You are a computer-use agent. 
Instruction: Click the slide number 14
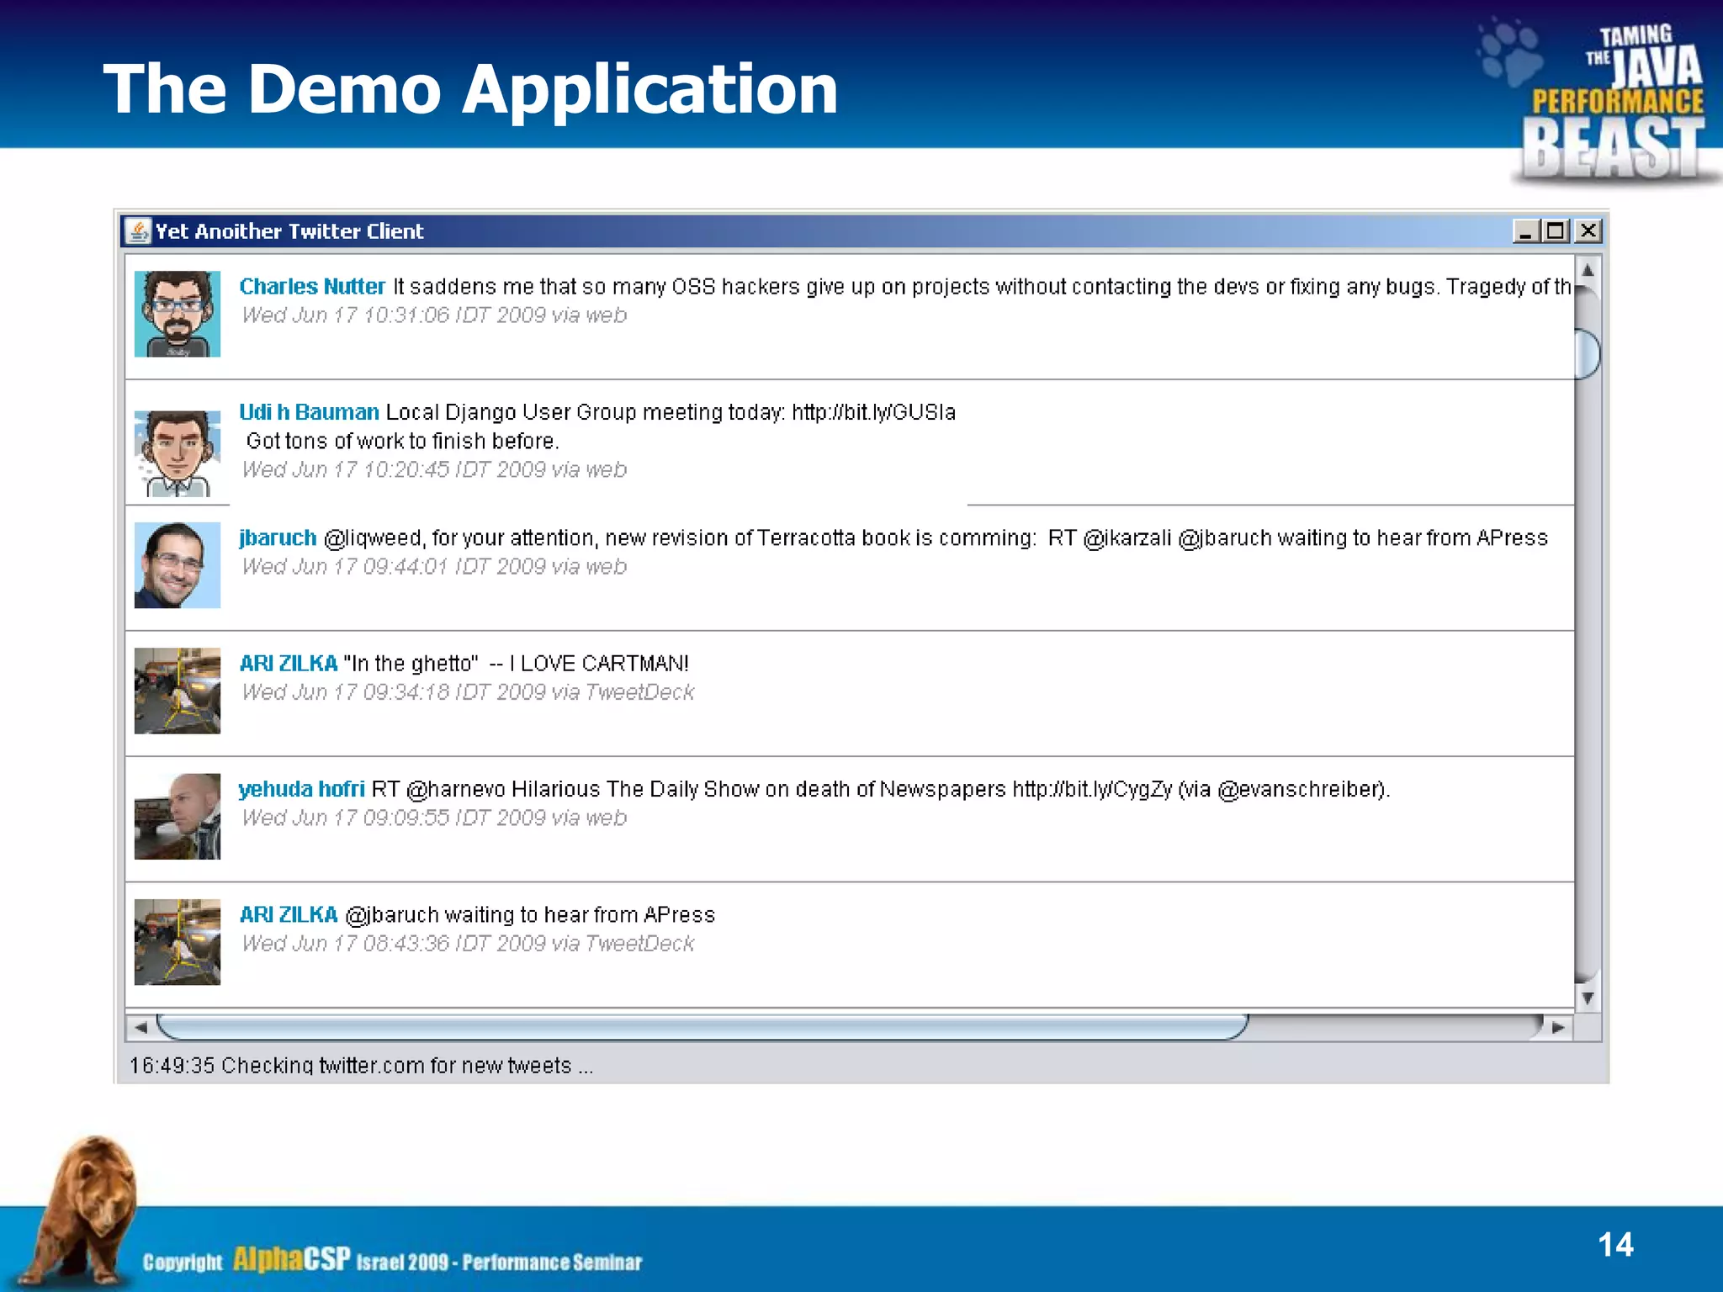pos(1615,1245)
